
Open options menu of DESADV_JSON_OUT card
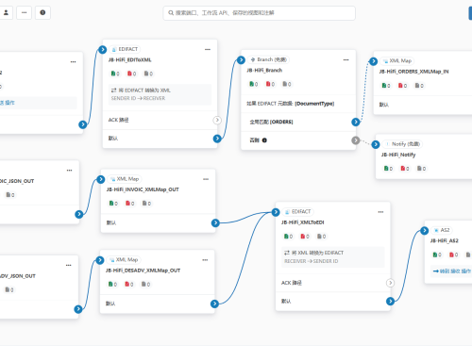69,265
